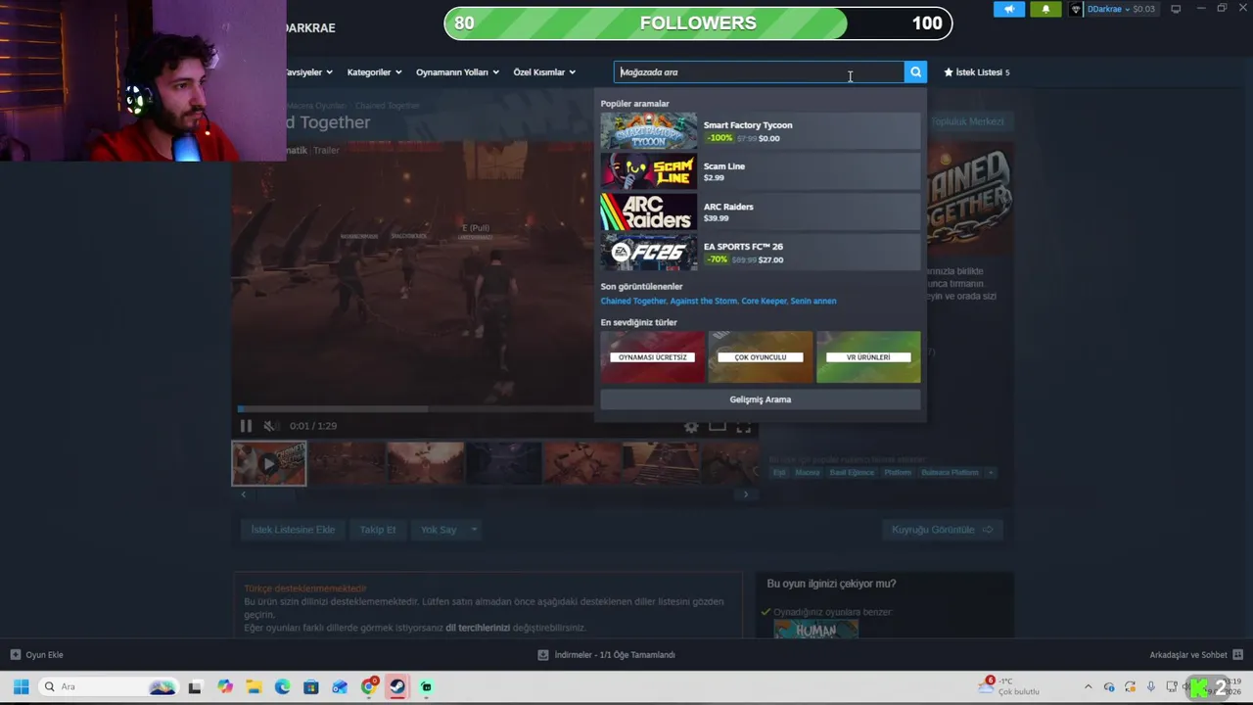Click Kuyruğu Görüntüle button
1253x705 pixels.
tap(942, 530)
